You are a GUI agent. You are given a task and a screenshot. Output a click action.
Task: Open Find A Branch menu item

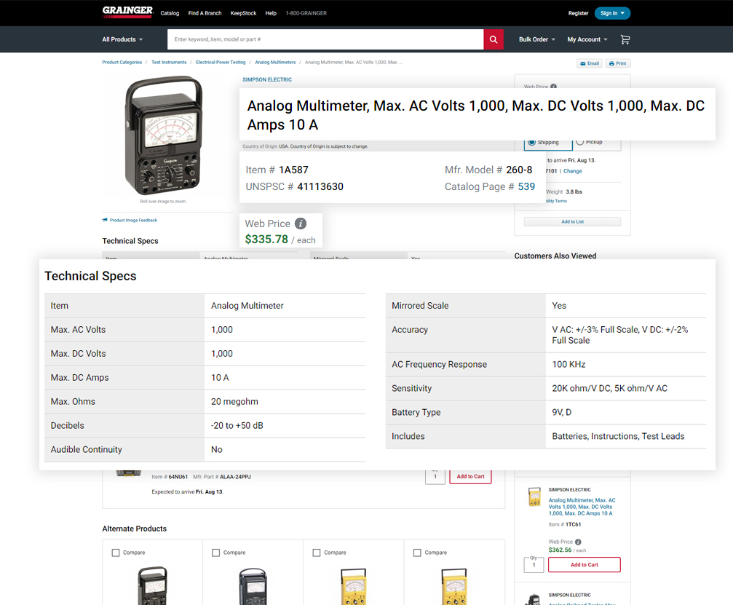pyautogui.click(x=205, y=13)
